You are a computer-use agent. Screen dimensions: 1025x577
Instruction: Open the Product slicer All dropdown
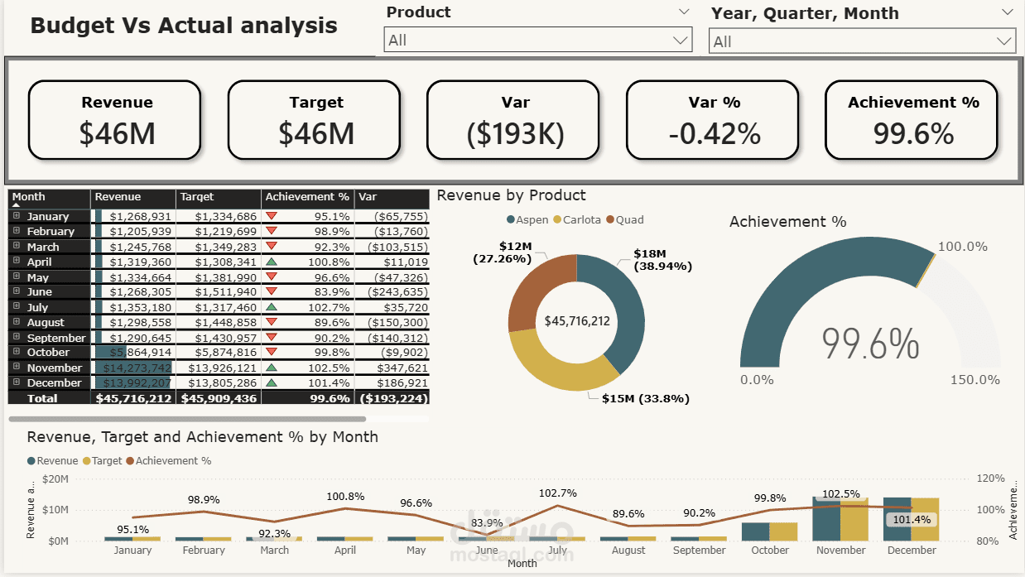[681, 39]
